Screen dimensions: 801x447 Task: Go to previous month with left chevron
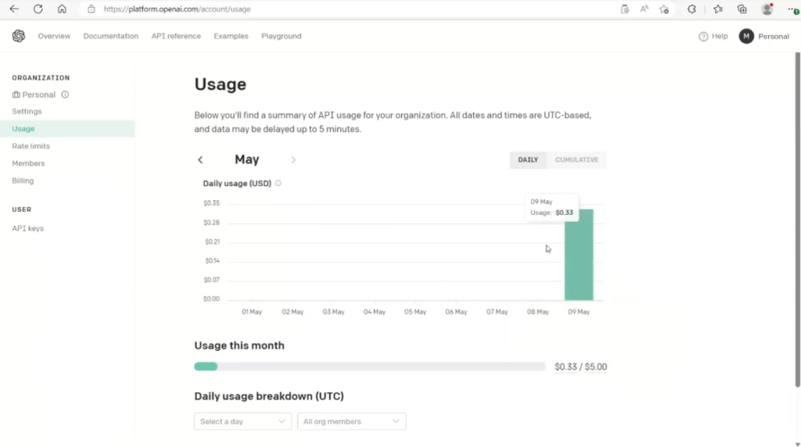point(200,160)
